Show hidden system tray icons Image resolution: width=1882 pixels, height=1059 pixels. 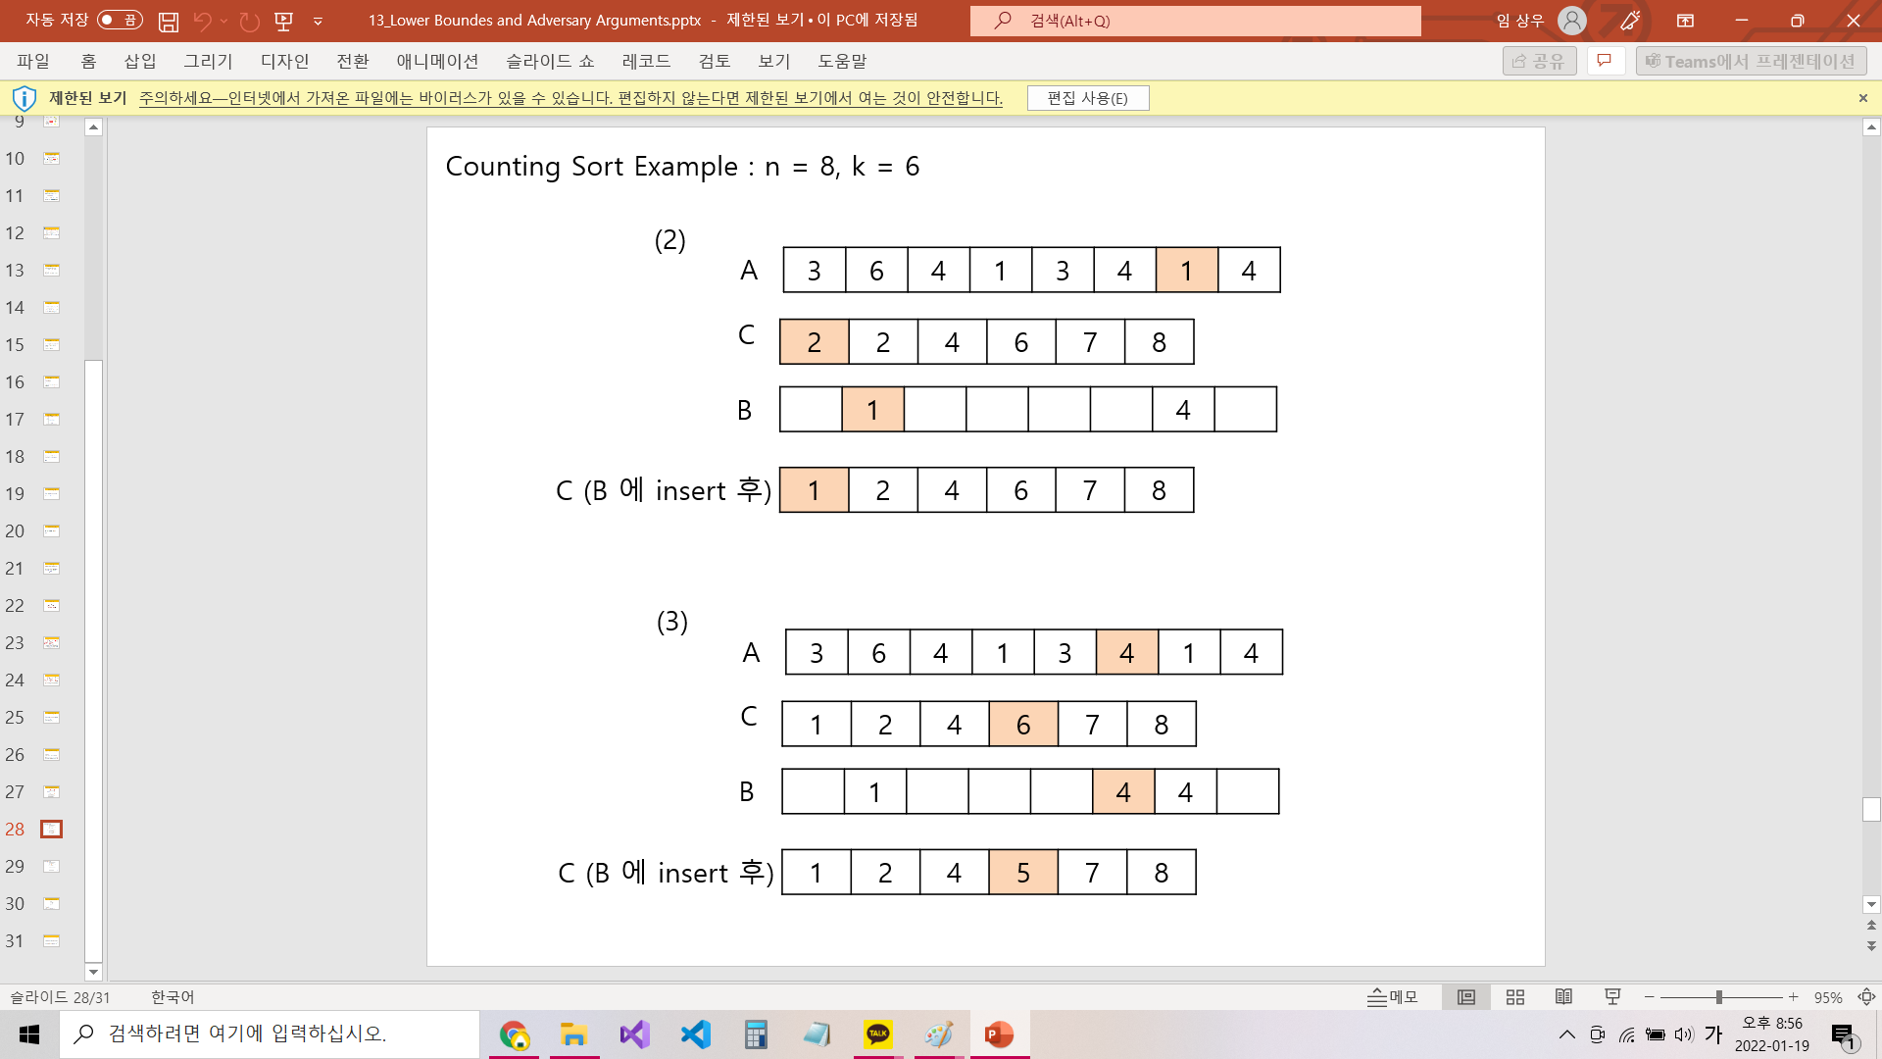click(x=1566, y=1034)
